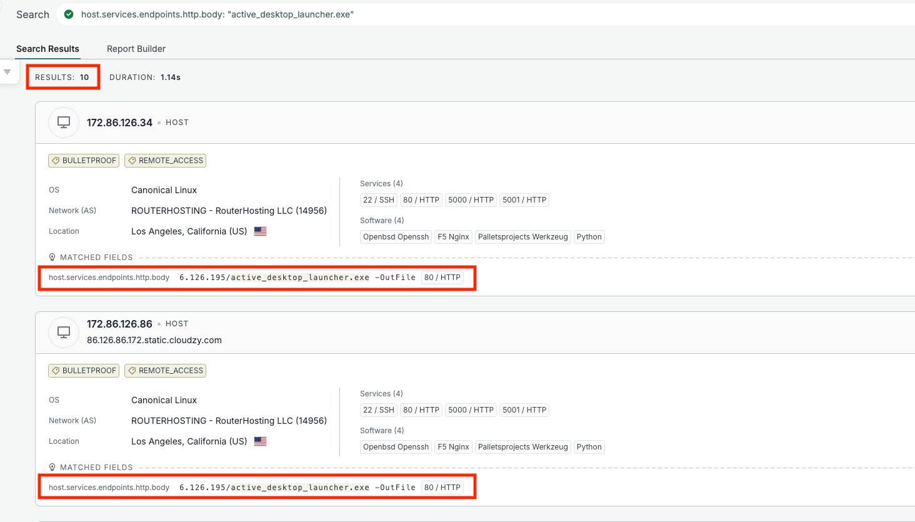Click 5000 / HTTP service on 172.86.126.34

(x=471, y=200)
